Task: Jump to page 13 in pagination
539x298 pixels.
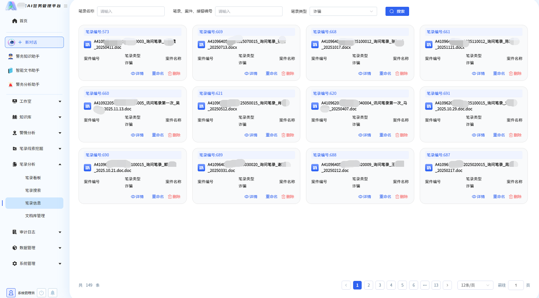Action: coord(436,285)
